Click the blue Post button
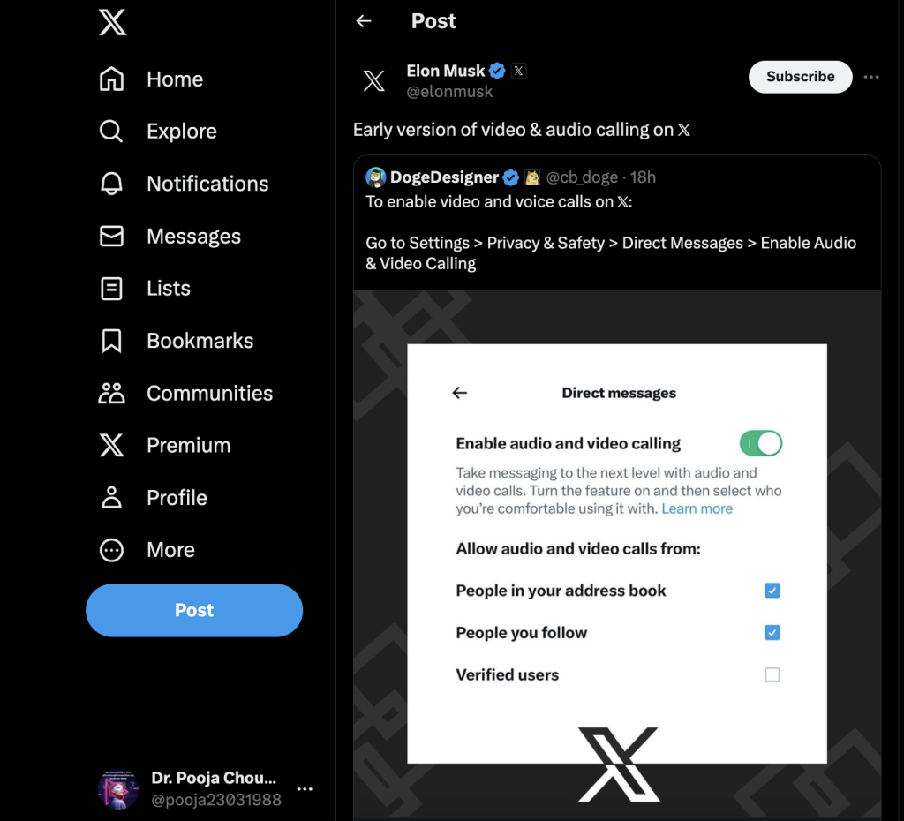 194,610
